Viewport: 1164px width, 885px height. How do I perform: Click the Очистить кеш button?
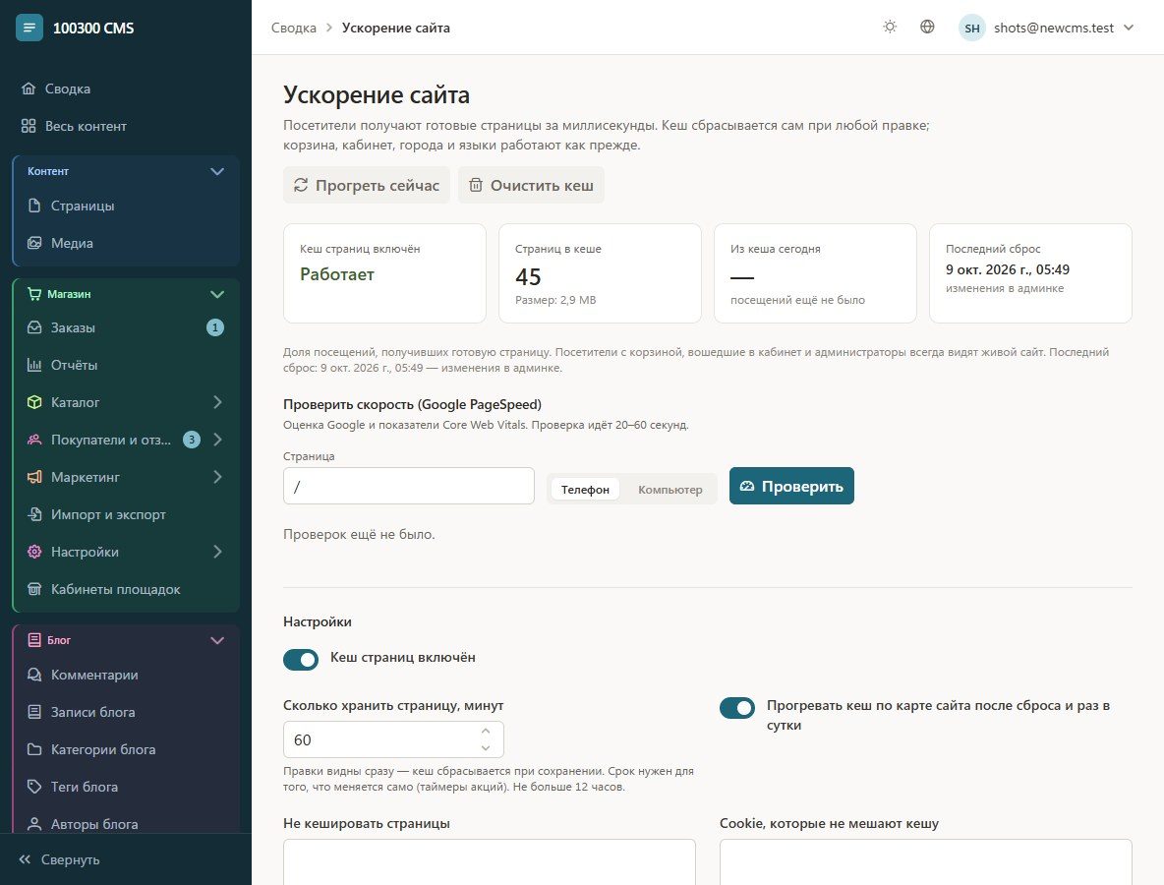coord(531,185)
